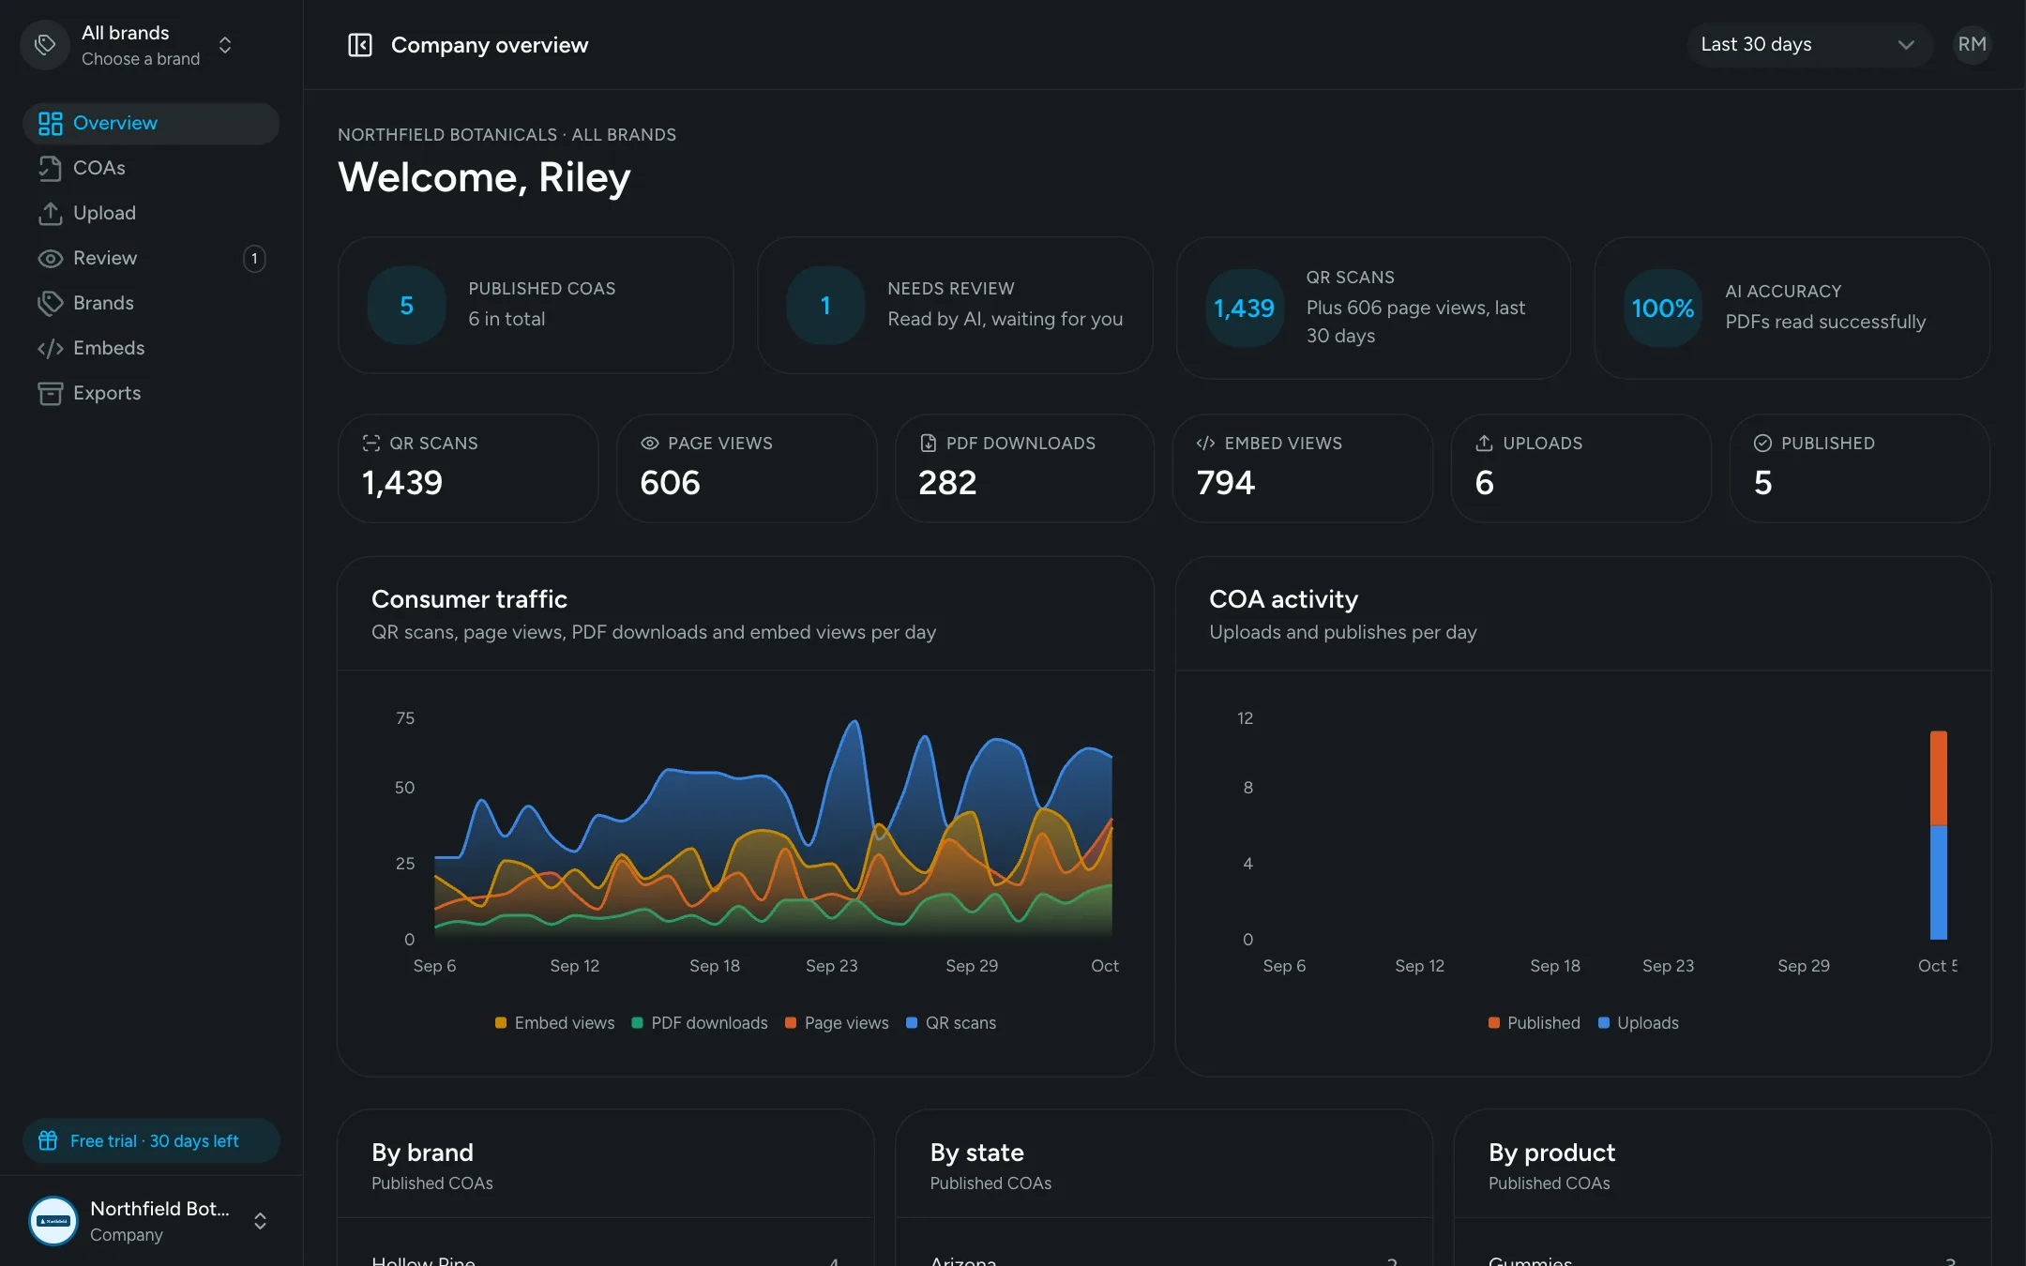This screenshot has height=1266, width=2026.
Task: Click the UPLOADS stat upload icon
Action: click(1484, 443)
